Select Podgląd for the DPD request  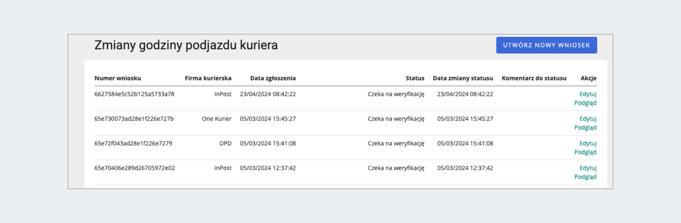tap(586, 152)
